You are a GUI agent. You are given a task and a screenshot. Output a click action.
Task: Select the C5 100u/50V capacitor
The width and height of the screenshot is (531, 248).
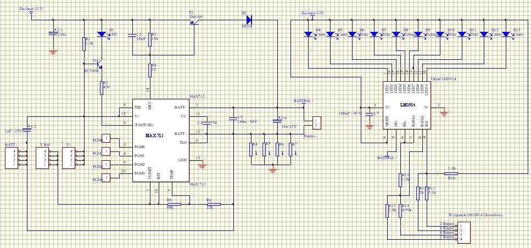[x=234, y=122]
